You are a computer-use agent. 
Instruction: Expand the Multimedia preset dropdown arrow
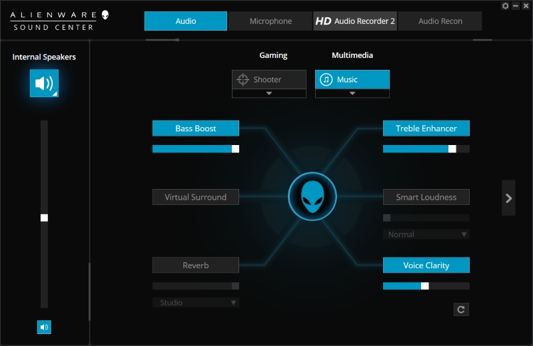tap(352, 94)
